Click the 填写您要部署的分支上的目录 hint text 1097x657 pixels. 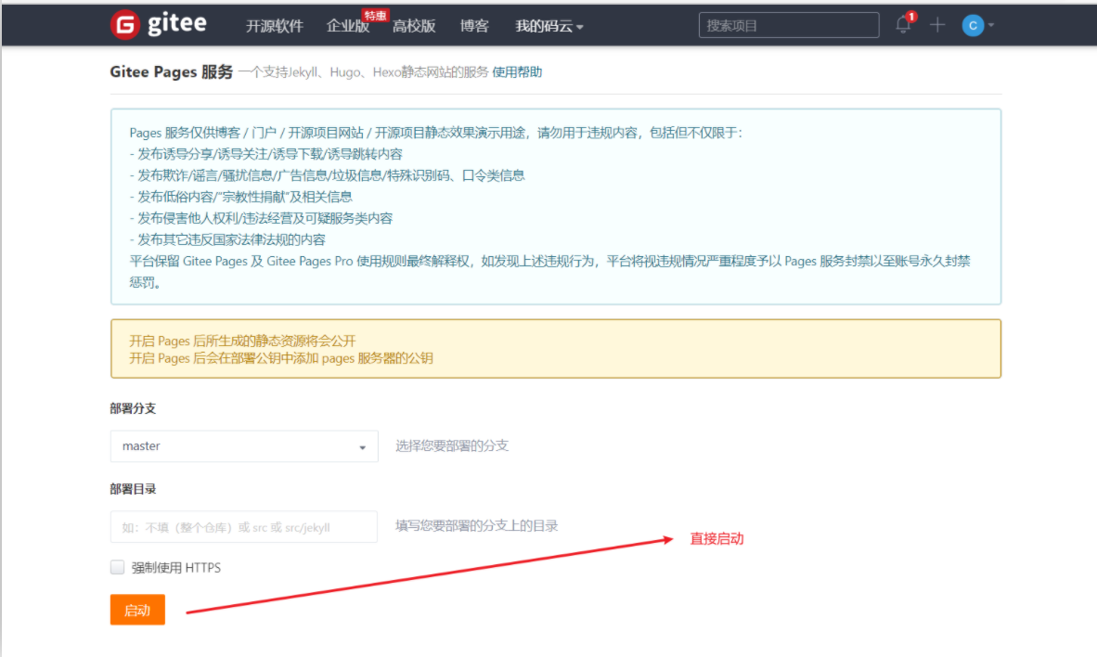click(476, 526)
